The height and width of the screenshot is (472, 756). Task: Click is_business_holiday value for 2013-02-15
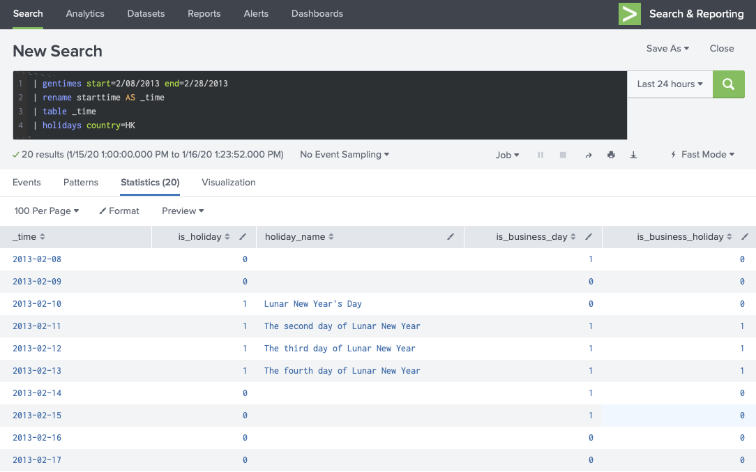pos(742,415)
